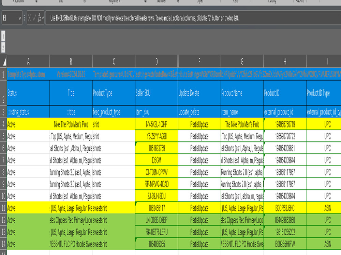This screenshot has width=341, height=255.
Task: Click the TemplateType=fptcustom cell
Action: click(x=28, y=74)
